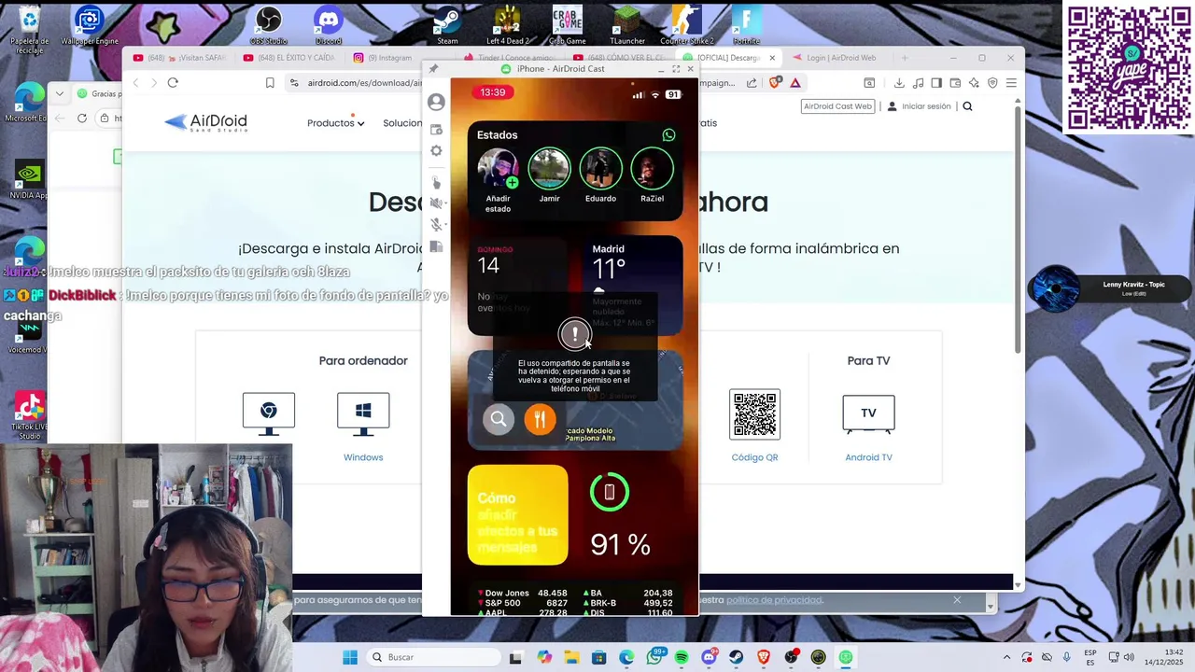The height and width of the screenshot is (672, 1195).
Task: Switch to the 'EL ÉXITO Y CAÍDA' YouTube tab
Action: pos(288,58)
